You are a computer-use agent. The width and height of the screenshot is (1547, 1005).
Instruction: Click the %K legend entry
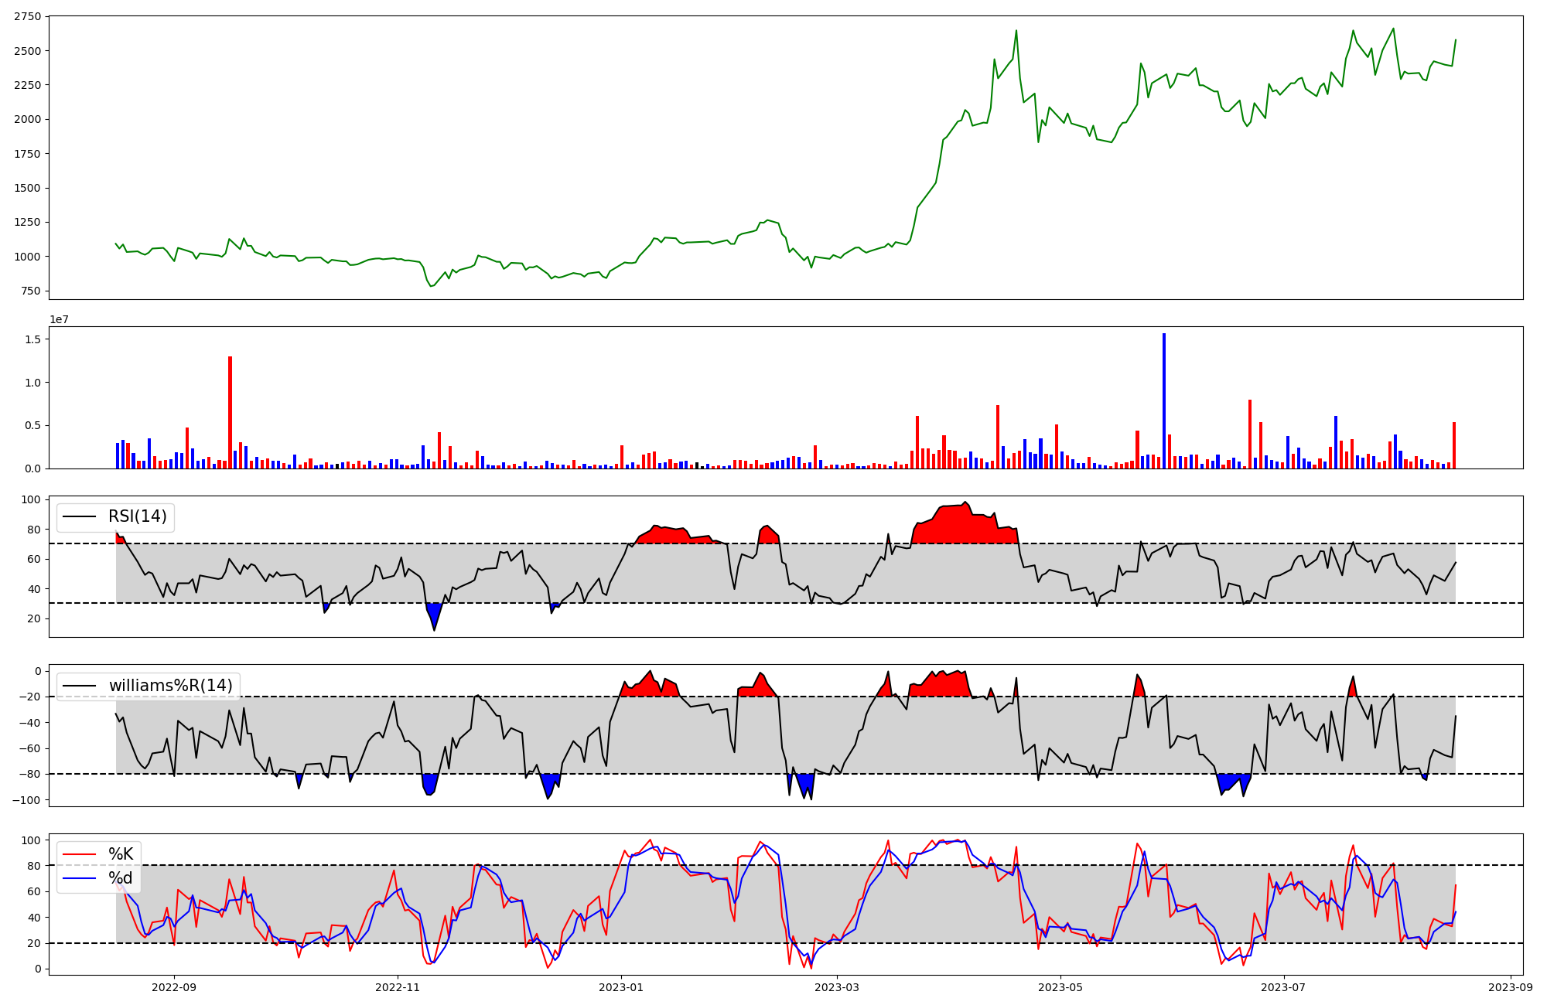(x=121, y=854)
